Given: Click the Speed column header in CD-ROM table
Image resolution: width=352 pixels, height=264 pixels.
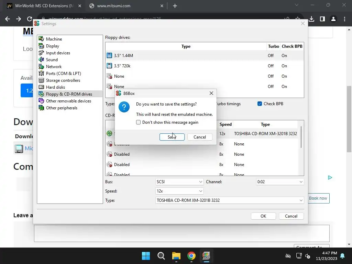Looking at the screenshot, I should click(225, 124).
